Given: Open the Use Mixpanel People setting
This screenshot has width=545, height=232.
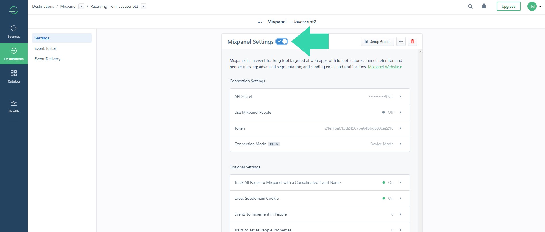Looking at the screenshot, I should 319,112.
